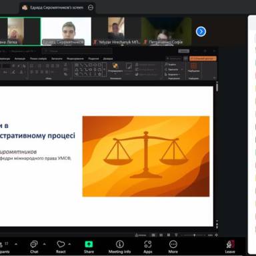Viewport: 256px width, 256px height.
Task: Open the Показ слайдів ribbon tab
Action: click(x=38, y=59)
